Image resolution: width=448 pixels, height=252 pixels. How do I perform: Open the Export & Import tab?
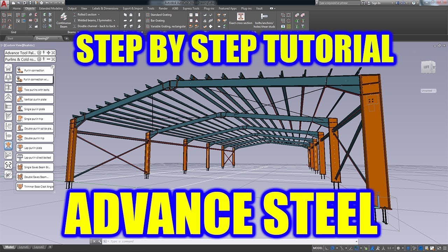tap(133, 8)
